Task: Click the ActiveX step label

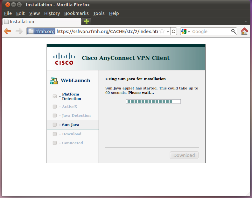Action: pyautogui.click(x=70, y=107)
